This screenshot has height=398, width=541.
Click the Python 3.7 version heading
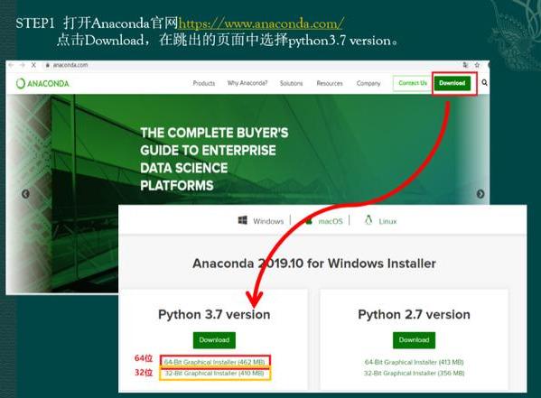tap(214, 315)
